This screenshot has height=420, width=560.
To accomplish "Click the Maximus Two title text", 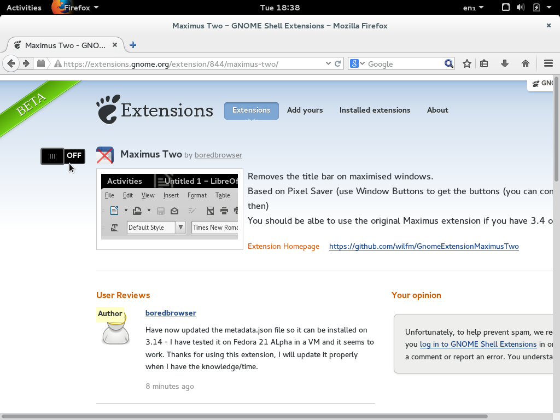I will click(x=151, y=154).
